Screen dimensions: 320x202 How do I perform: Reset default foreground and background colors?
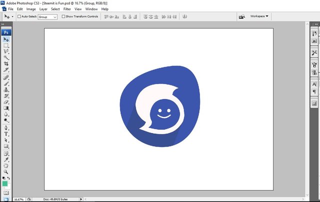(x=3, y=178)
